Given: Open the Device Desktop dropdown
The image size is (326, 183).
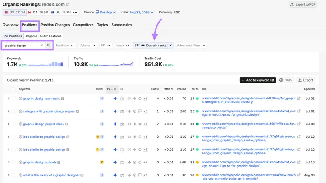Looking at the screenshot, I should click(x=106, y=12).
